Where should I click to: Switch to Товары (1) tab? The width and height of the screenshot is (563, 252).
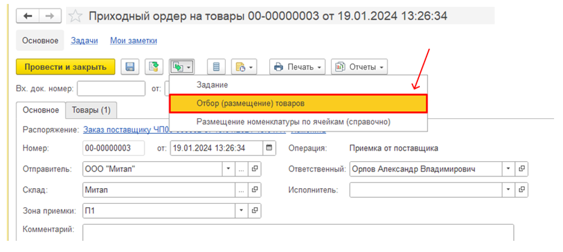(x=91, y=110)
